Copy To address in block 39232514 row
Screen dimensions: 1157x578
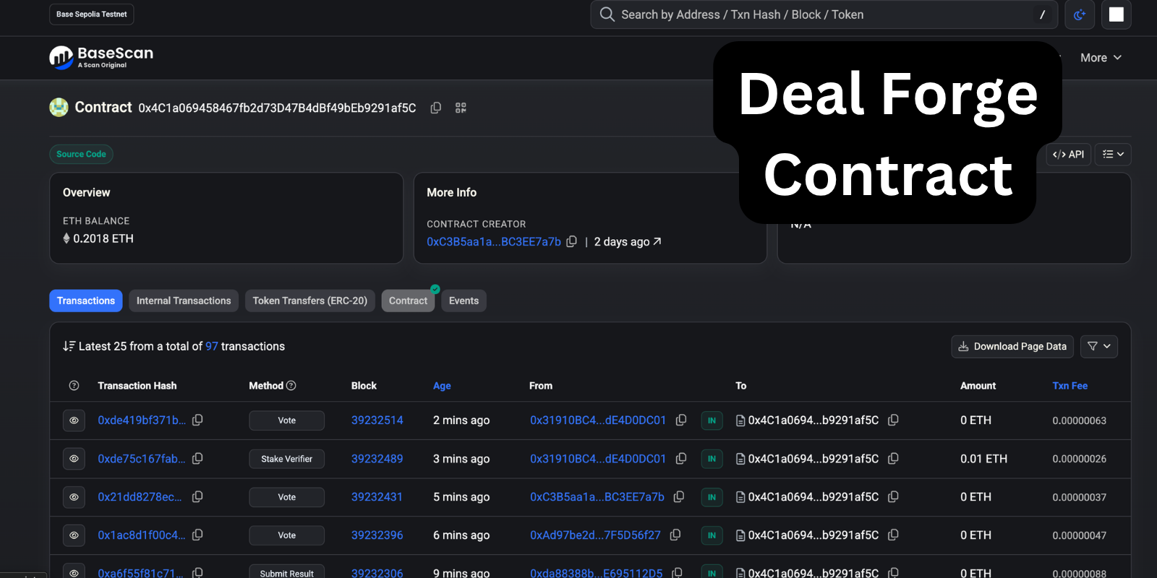tap(893, 420)
